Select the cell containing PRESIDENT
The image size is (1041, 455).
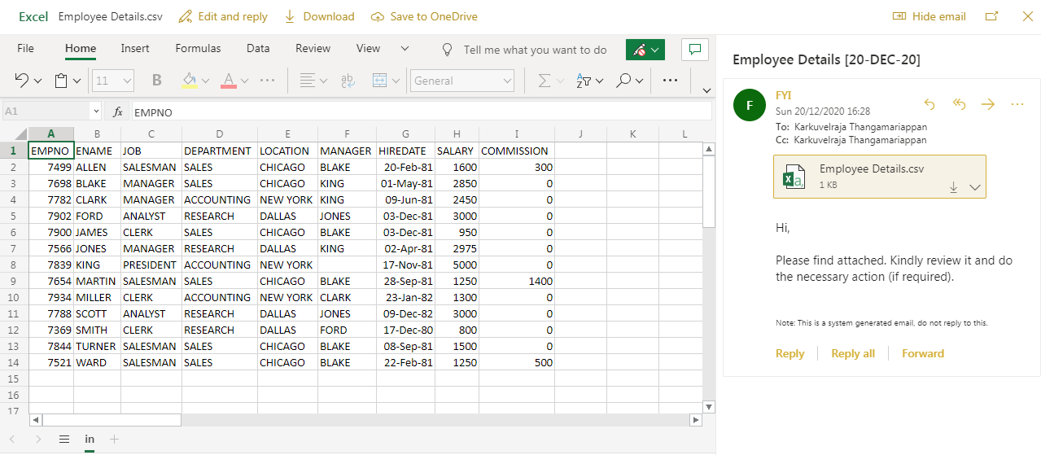(x=151, y=265)
